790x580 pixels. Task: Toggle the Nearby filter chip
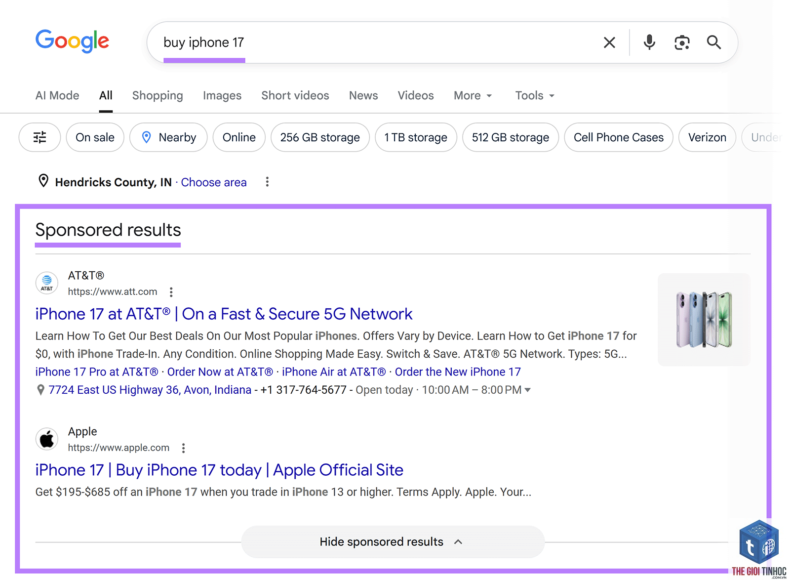click(168, 137)
